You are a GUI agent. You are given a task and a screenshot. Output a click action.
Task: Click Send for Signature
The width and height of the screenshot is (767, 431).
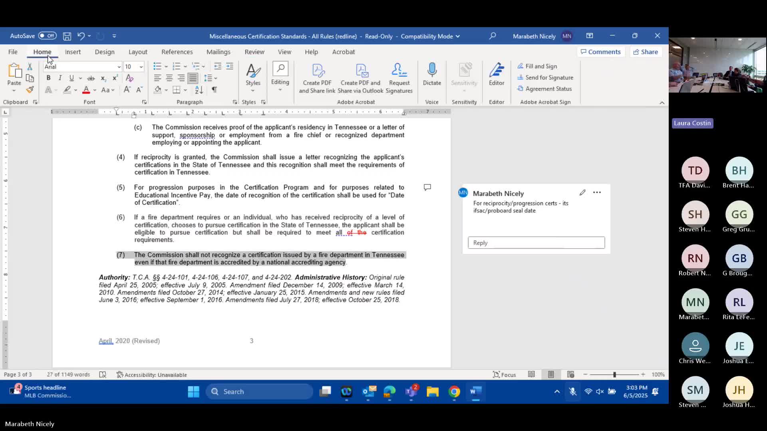point(545,77)
